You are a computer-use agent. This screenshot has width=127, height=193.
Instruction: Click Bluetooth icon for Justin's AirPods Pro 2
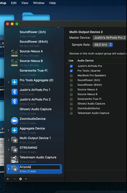14,102
